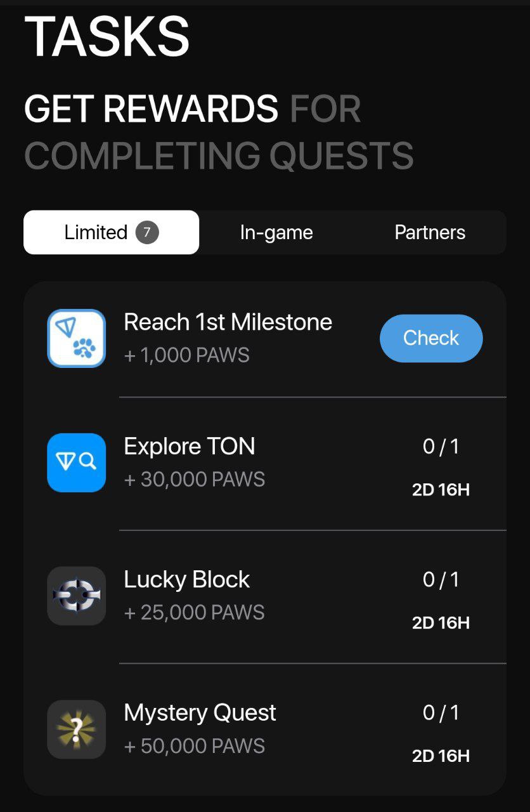Tap the 30,000 PAWS reward text
Viewport: 530px width, 812px height.
coord(195,480)
